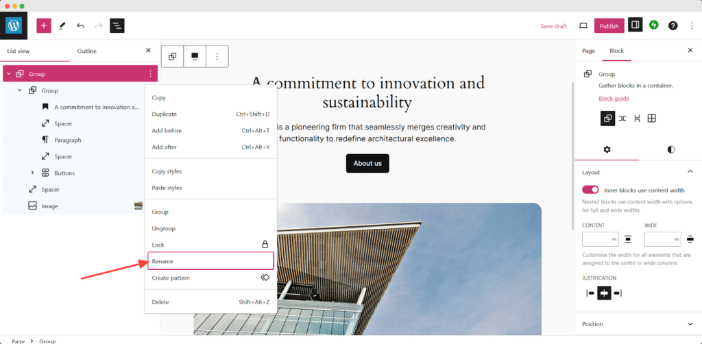Toggle the document overview list icon
This screenshot has height=344, width=702.
tap(117, 25)
